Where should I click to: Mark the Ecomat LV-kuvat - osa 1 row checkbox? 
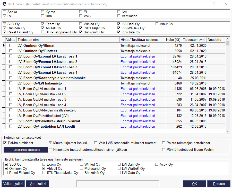pyautogui.click(x=11, y=56)
